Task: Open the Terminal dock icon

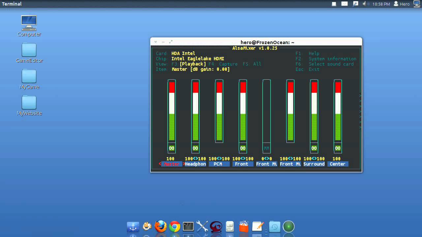Action: (188, 226)
